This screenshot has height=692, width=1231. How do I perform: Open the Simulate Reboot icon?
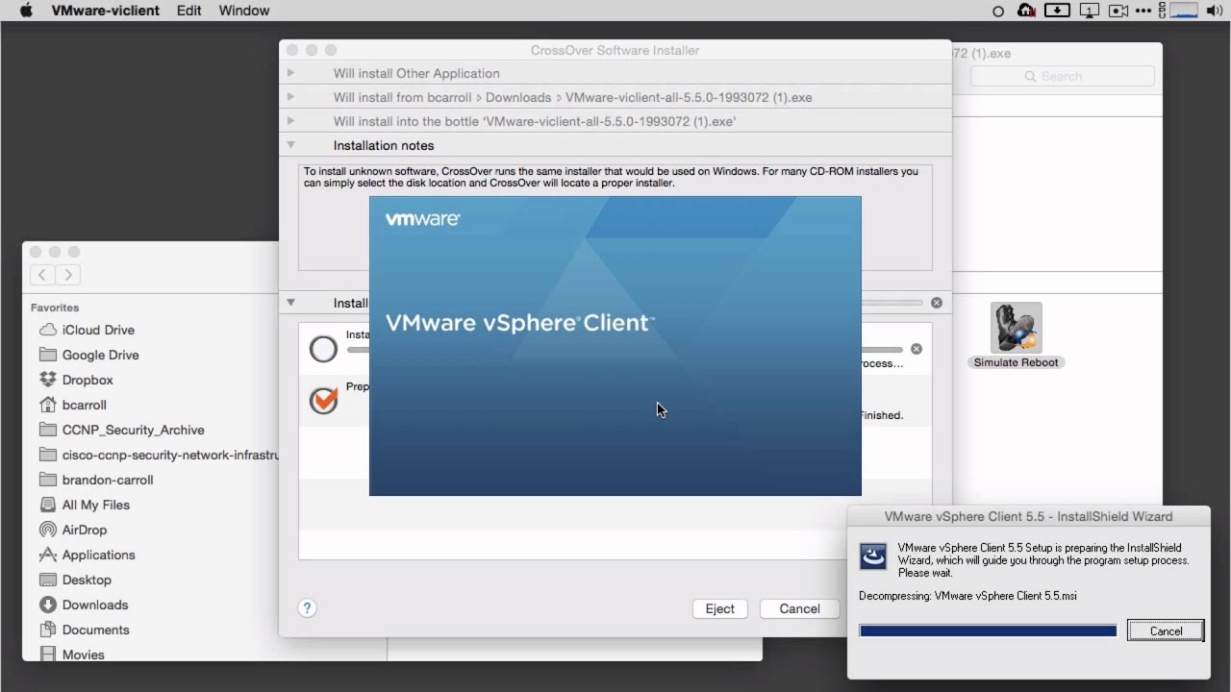tap(1016, 336)
